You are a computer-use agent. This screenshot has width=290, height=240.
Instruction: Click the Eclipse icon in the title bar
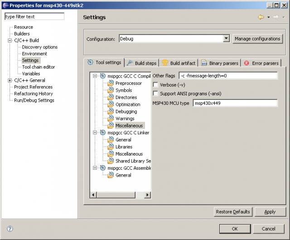tap(5, 5)
